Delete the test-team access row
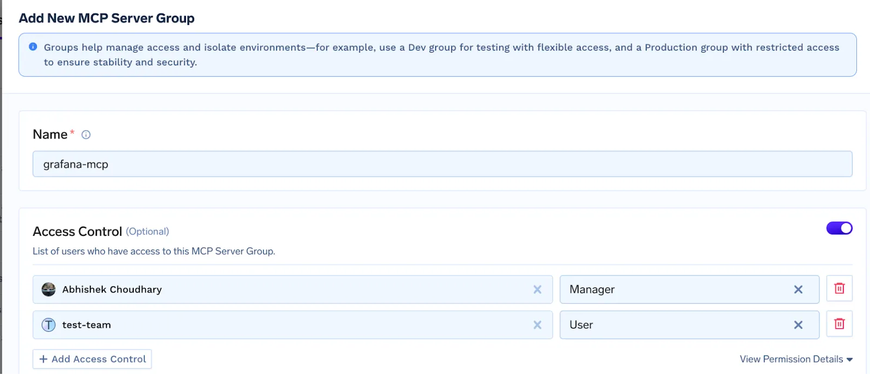870x374 pixels. (839, 324)
